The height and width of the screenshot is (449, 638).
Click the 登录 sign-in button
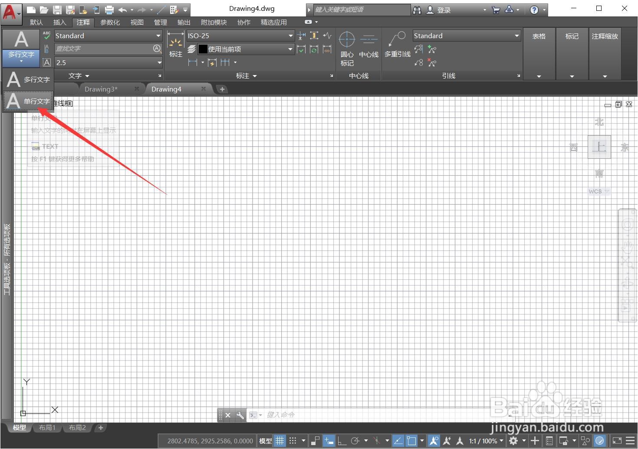(x=444, y=10)
